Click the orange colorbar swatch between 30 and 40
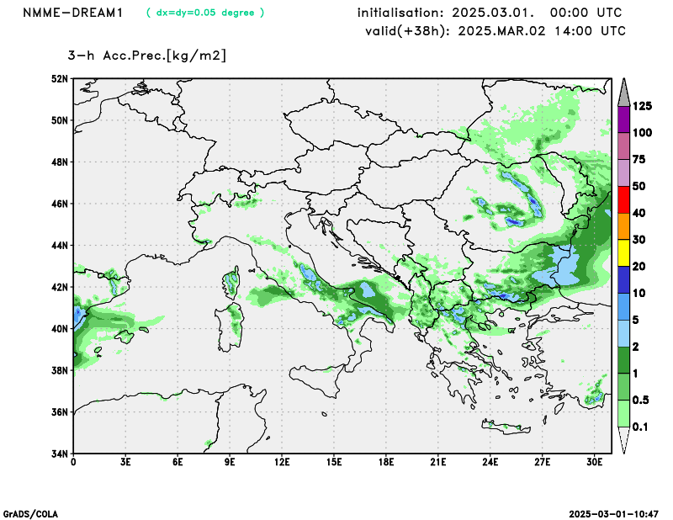 click(x=623, y=226)
